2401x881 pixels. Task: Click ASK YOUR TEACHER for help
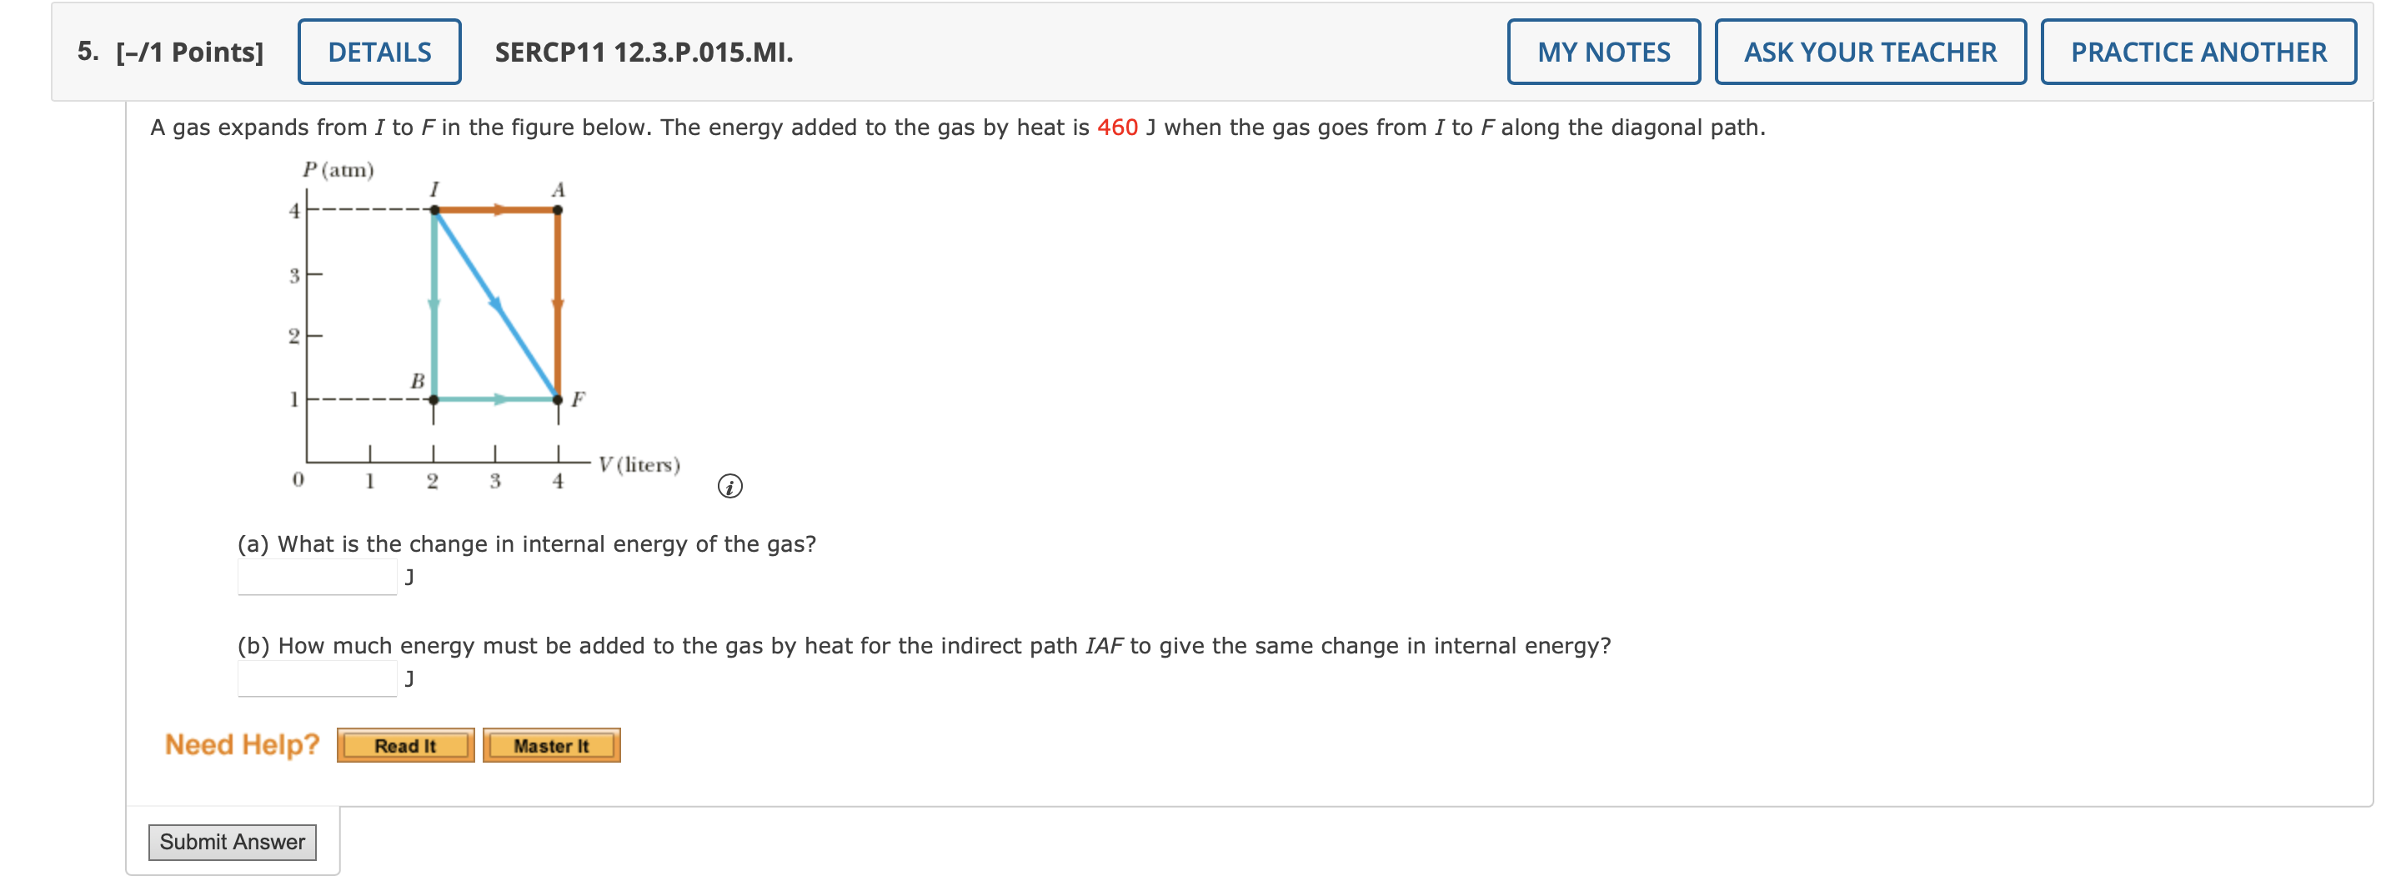[x=1871, y=52]
